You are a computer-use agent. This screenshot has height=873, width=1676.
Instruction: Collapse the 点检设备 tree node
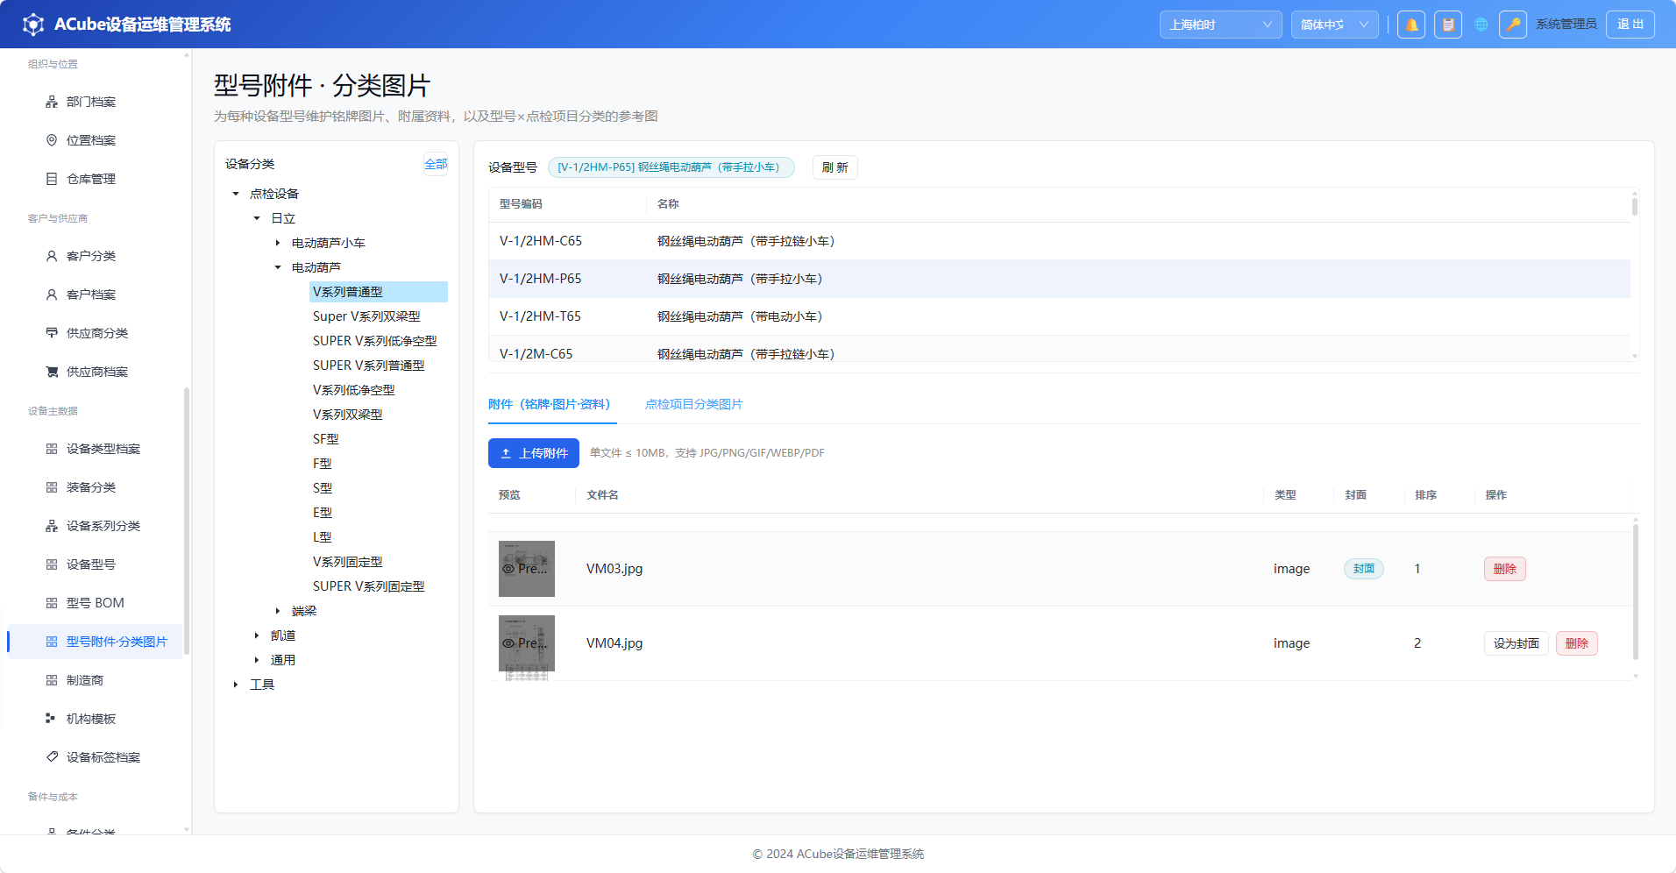tap(236, 194)
